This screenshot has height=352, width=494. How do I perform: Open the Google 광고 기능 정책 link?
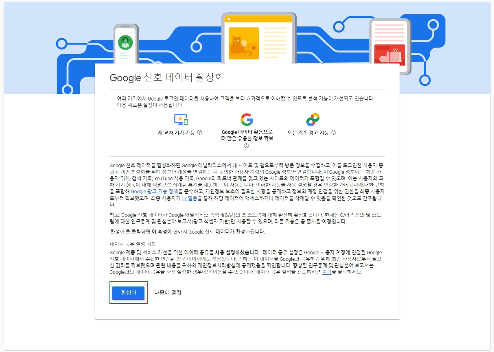click(155, 191)
